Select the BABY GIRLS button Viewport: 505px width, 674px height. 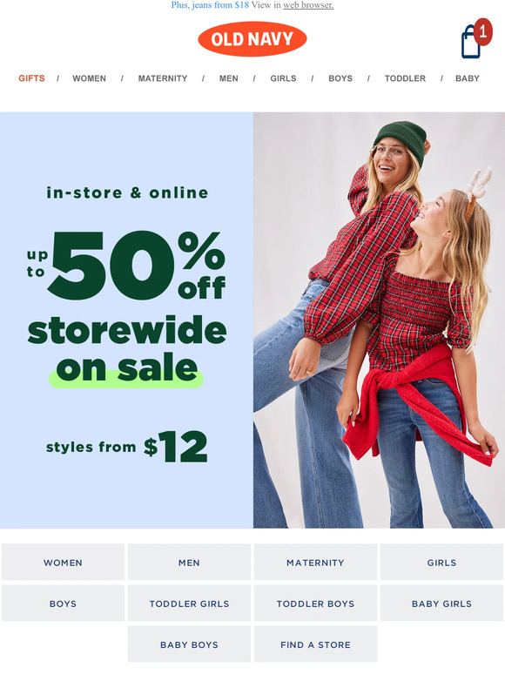tap(441, 603)
